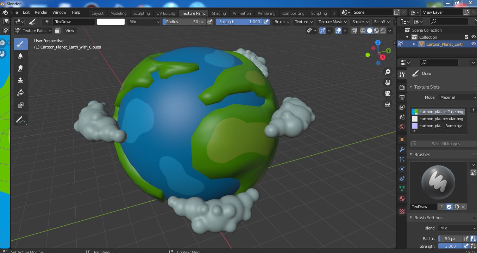Viewport: 477px width, 253px height.
Task: Toggle strength pen pressure in header
Action: pos(266,22)
